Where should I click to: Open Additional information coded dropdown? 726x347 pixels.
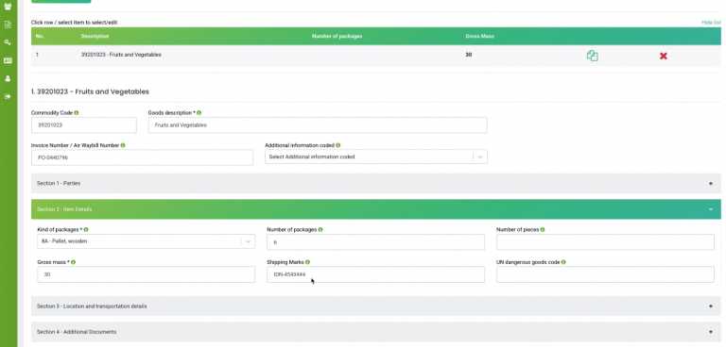tap(376, 157)
